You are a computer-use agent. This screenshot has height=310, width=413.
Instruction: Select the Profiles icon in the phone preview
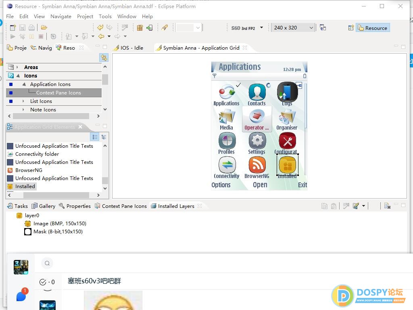click(x=227, y=140)
